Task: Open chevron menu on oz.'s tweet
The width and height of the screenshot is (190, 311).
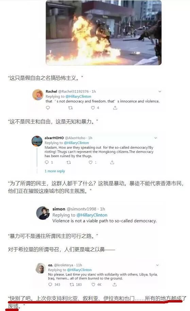Action: coord(158,265)
